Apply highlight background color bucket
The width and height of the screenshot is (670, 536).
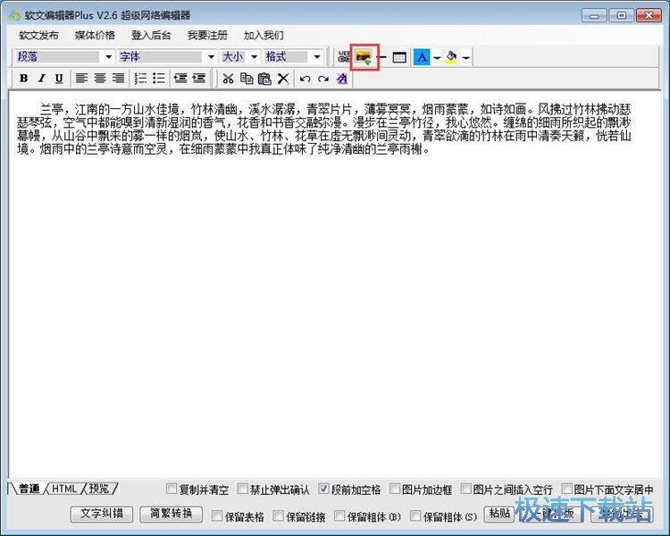(451, 57)
